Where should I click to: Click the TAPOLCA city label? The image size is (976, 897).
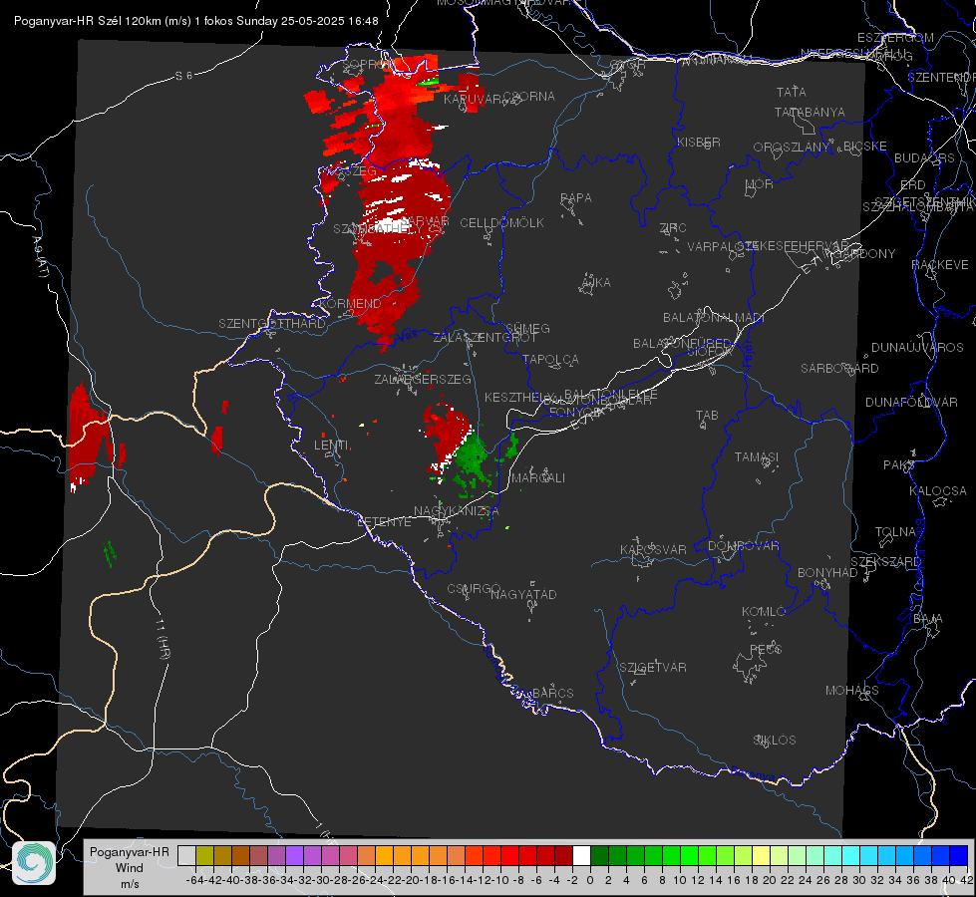point(550,359)
